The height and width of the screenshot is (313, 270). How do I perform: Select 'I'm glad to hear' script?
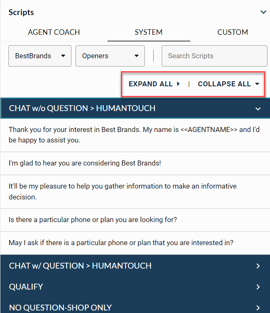pyautogui.click(x=85, y=163)
